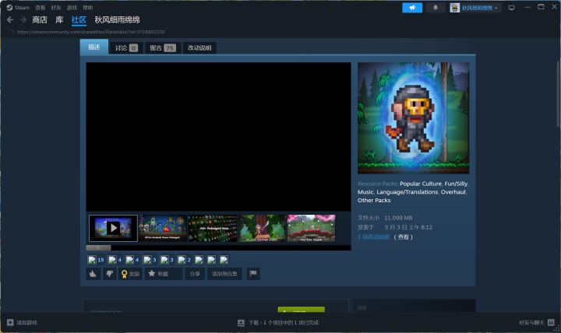
Task: Click 添加到合集 add to collection button
Action: point(224,274)
